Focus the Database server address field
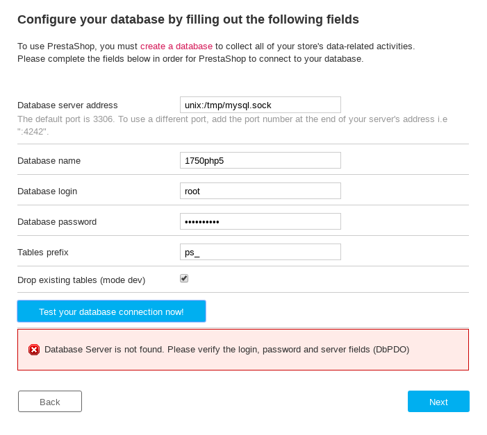 [x=260, y=105]
